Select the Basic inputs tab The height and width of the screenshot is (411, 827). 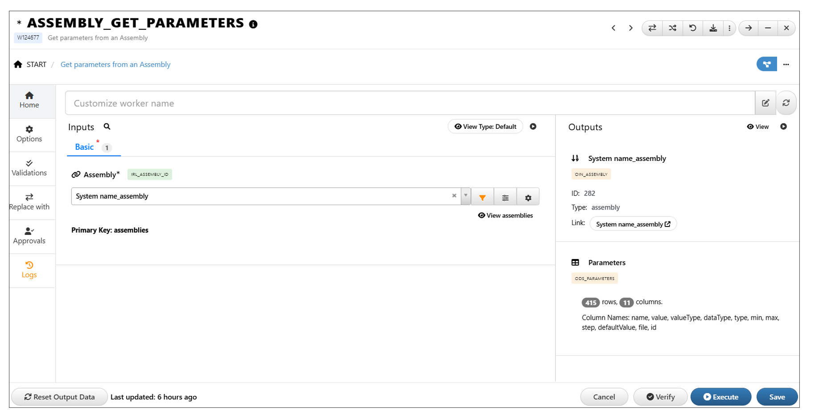click(x=84, y=147)
